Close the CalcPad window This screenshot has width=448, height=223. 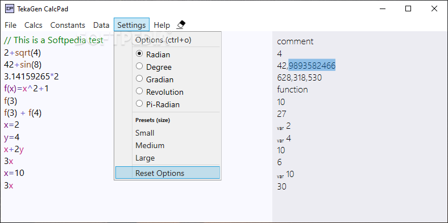pos(434,9)
